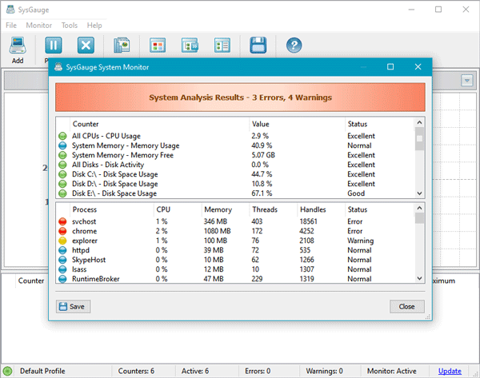Sort counters by the Value column header
This screenshot has height=378, width=480.
[x=261, y=124]
